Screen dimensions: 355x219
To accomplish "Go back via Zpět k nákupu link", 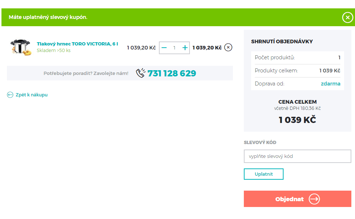I will click(x=31, y=95).
